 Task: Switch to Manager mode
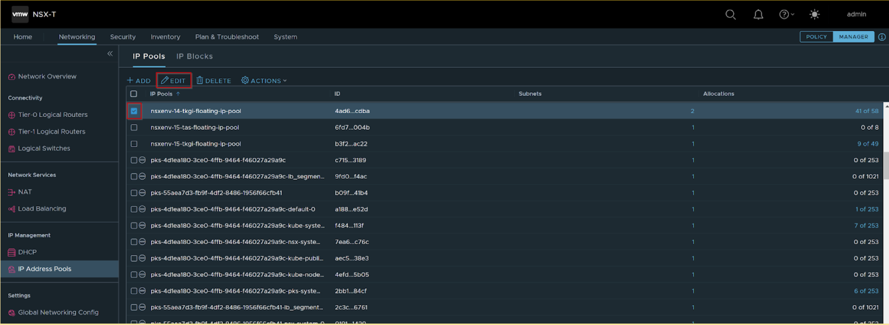click(853, 37)
